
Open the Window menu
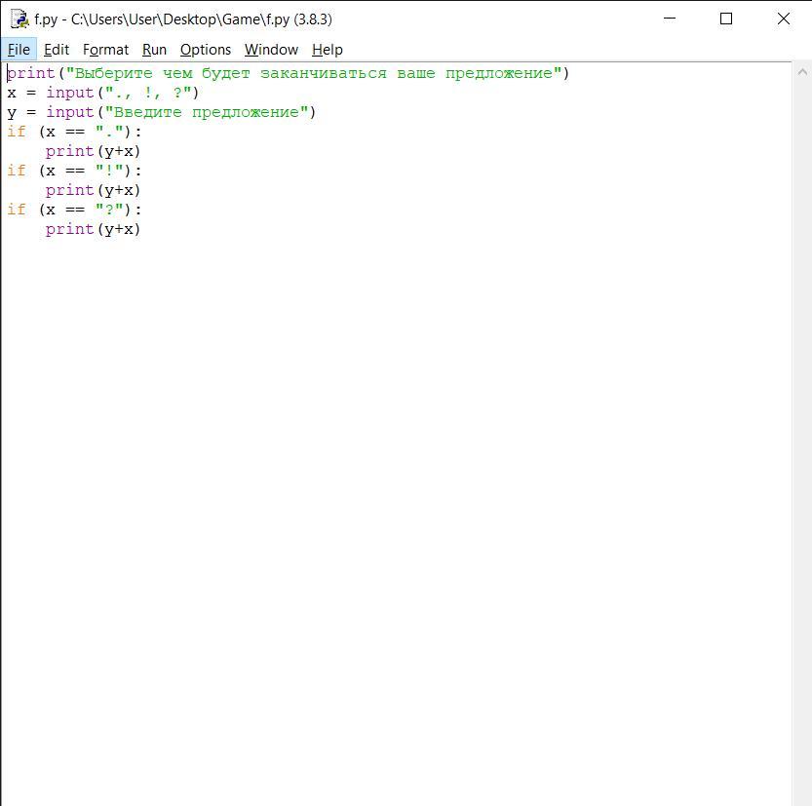pos(271,50)
